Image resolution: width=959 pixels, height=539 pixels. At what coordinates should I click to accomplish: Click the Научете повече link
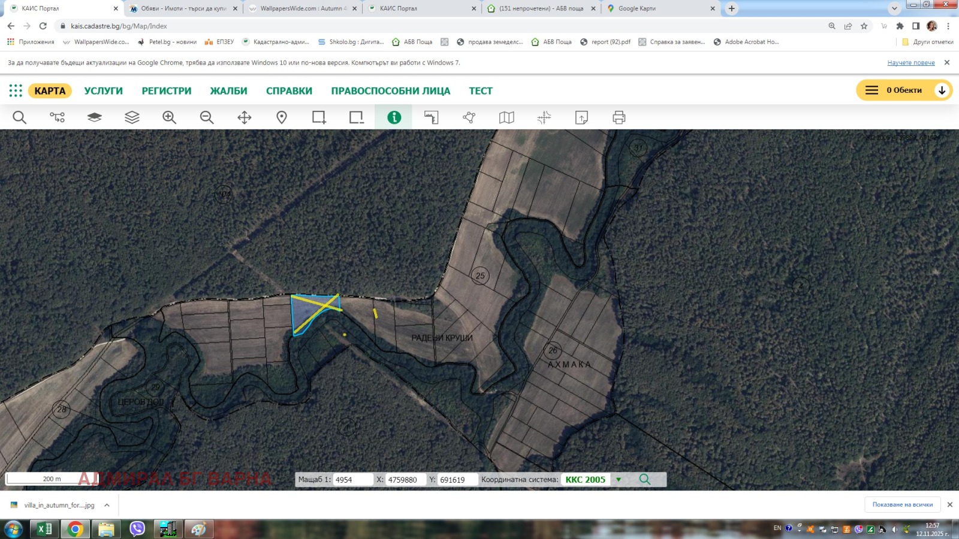click(x=911, y=63)
